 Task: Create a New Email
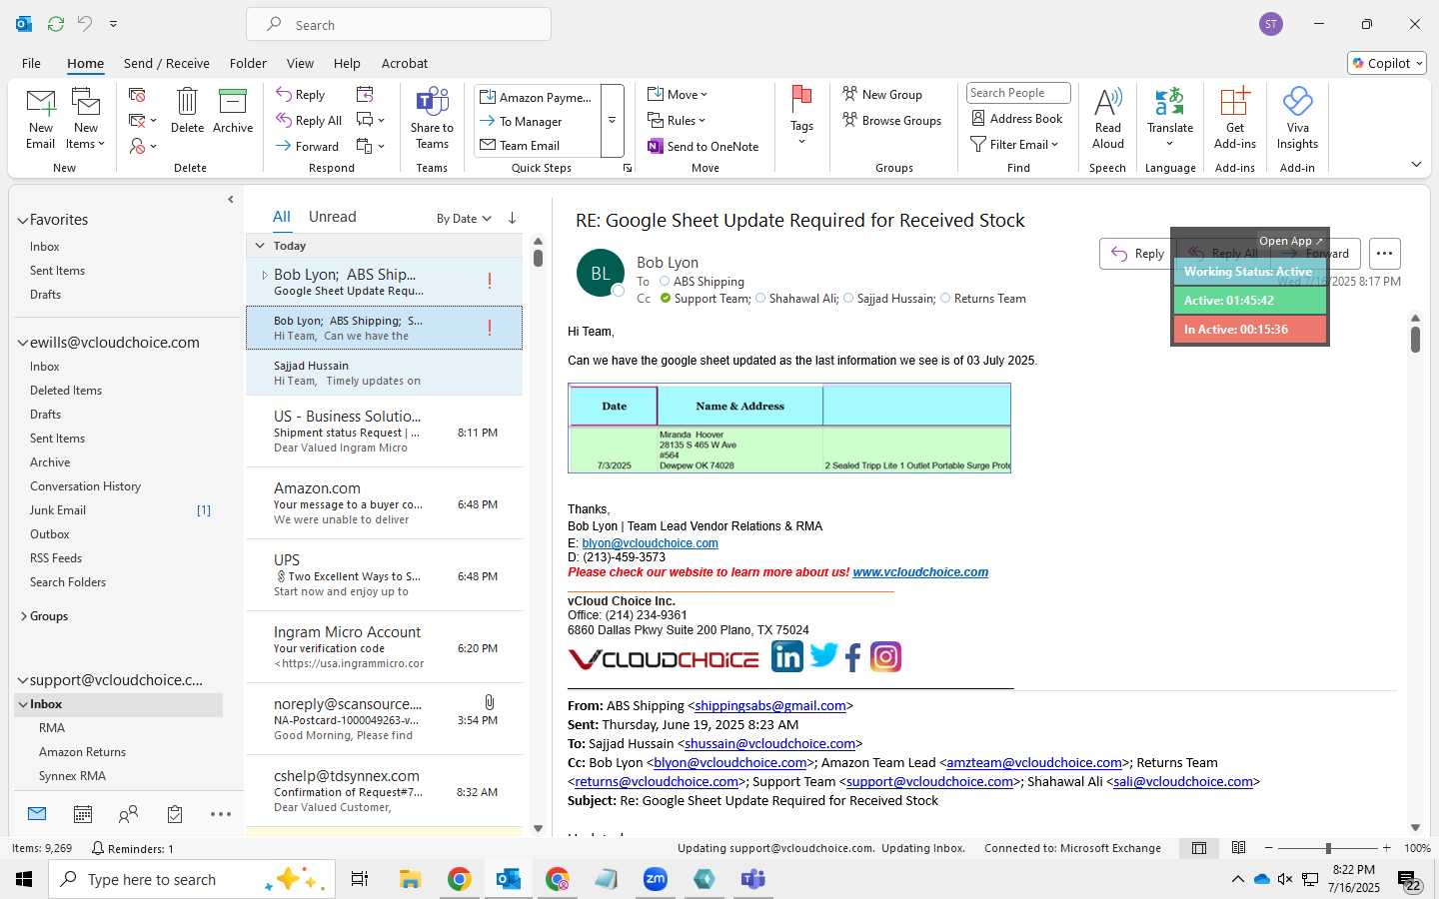41,119
